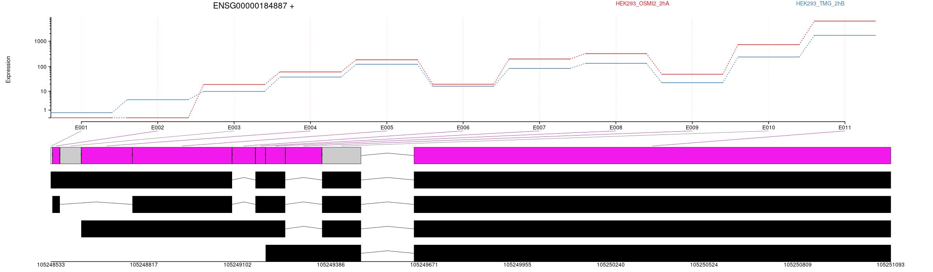Screen dimensions: 933x272
Task: Click the blue expression segment above E011
Action: tap(845, 35)
